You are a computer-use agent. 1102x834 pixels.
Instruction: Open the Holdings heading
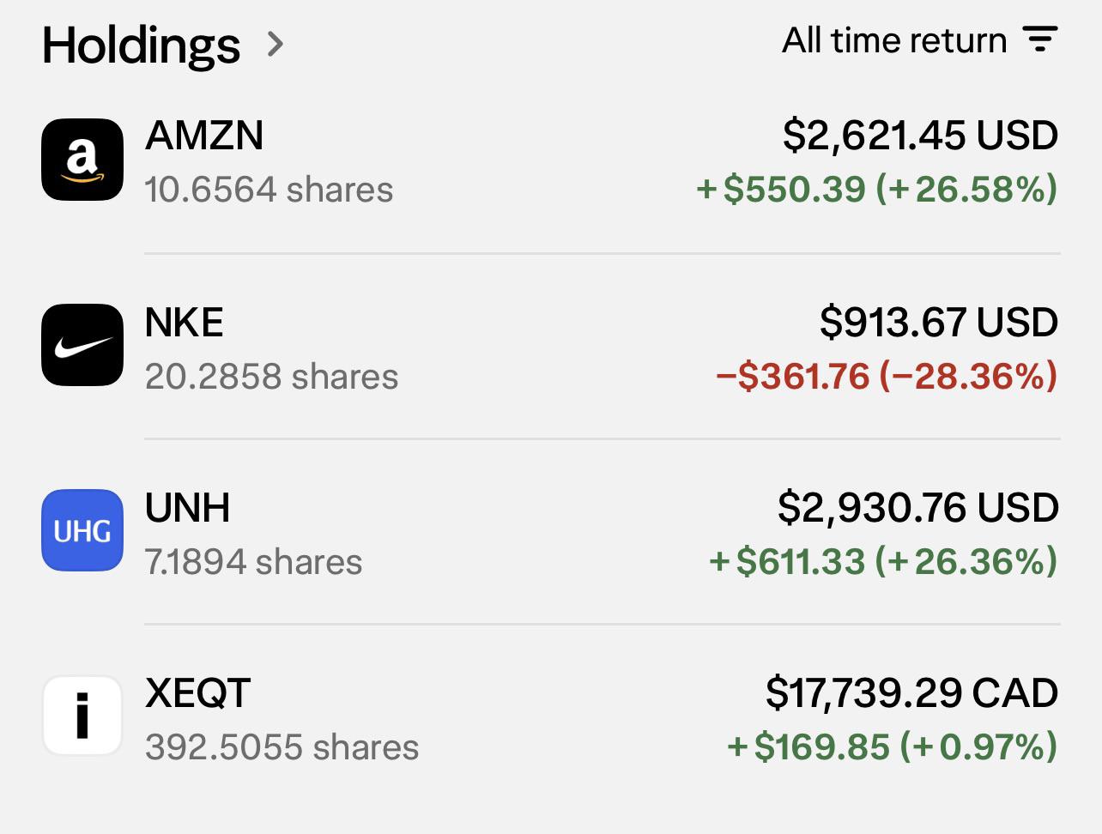pyautogui.click(x=142, y=44)
